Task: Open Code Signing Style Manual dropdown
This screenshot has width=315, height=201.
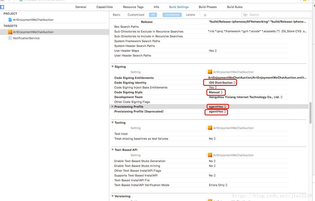Action: tap(216, 92)
